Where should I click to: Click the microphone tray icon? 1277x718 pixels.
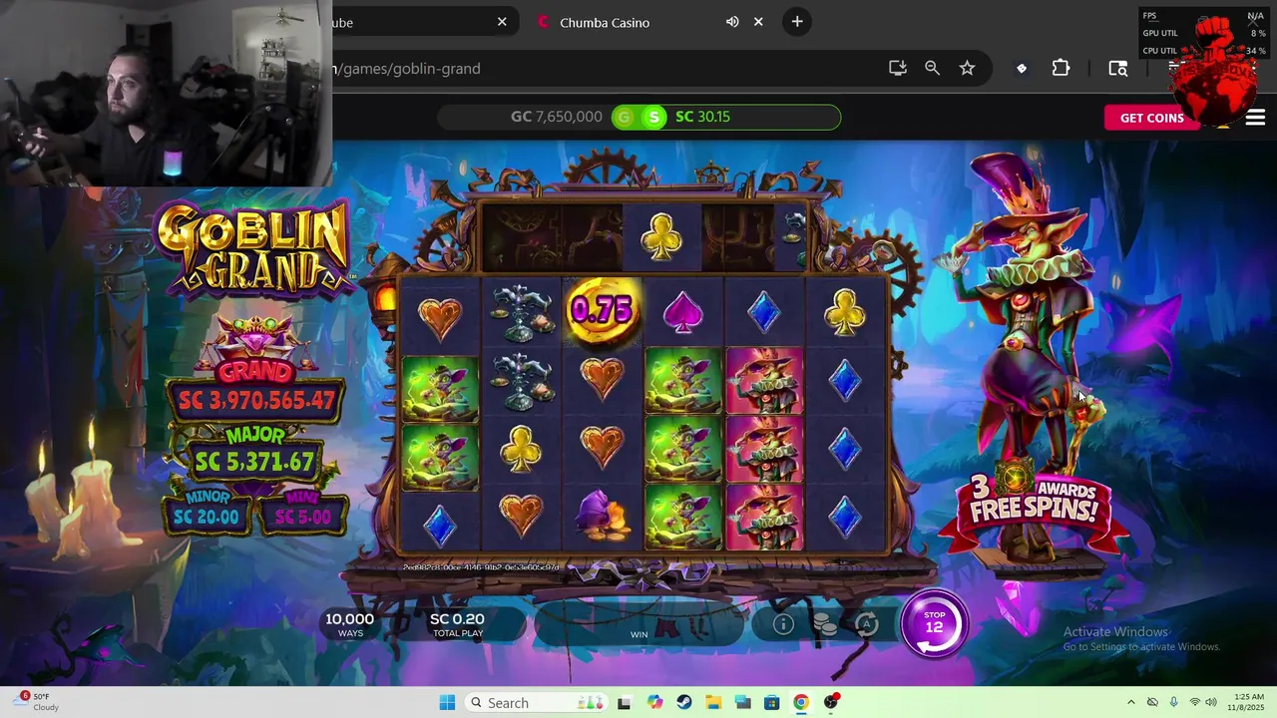click(x=1173, y=702)
